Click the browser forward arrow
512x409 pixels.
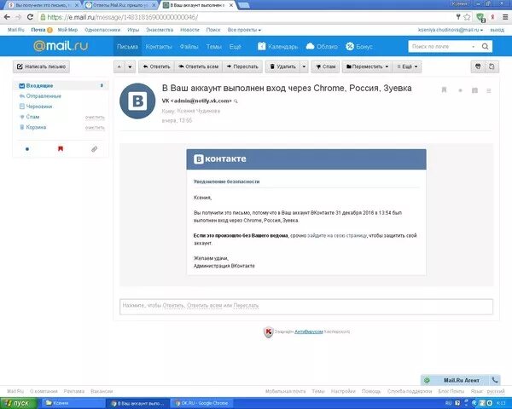(18, 17)
